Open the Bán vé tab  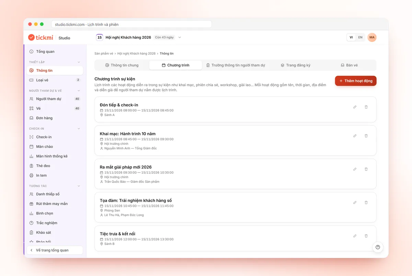click(x=349, y=65)
